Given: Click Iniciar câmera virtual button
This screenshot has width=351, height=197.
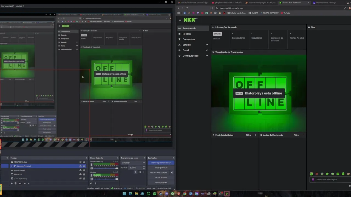Looking at the screenshot, I should 158,173.
